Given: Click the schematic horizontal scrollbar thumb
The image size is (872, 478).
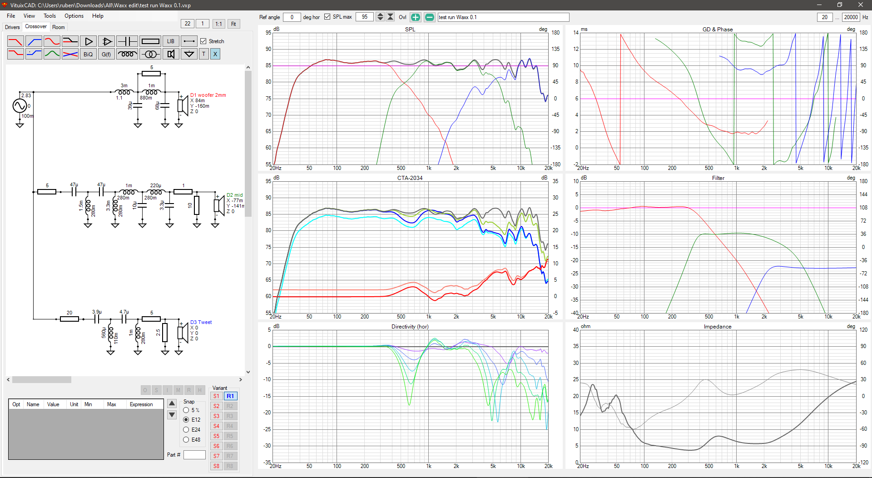Looking at the screenshot, I should (x=42, y=380).
